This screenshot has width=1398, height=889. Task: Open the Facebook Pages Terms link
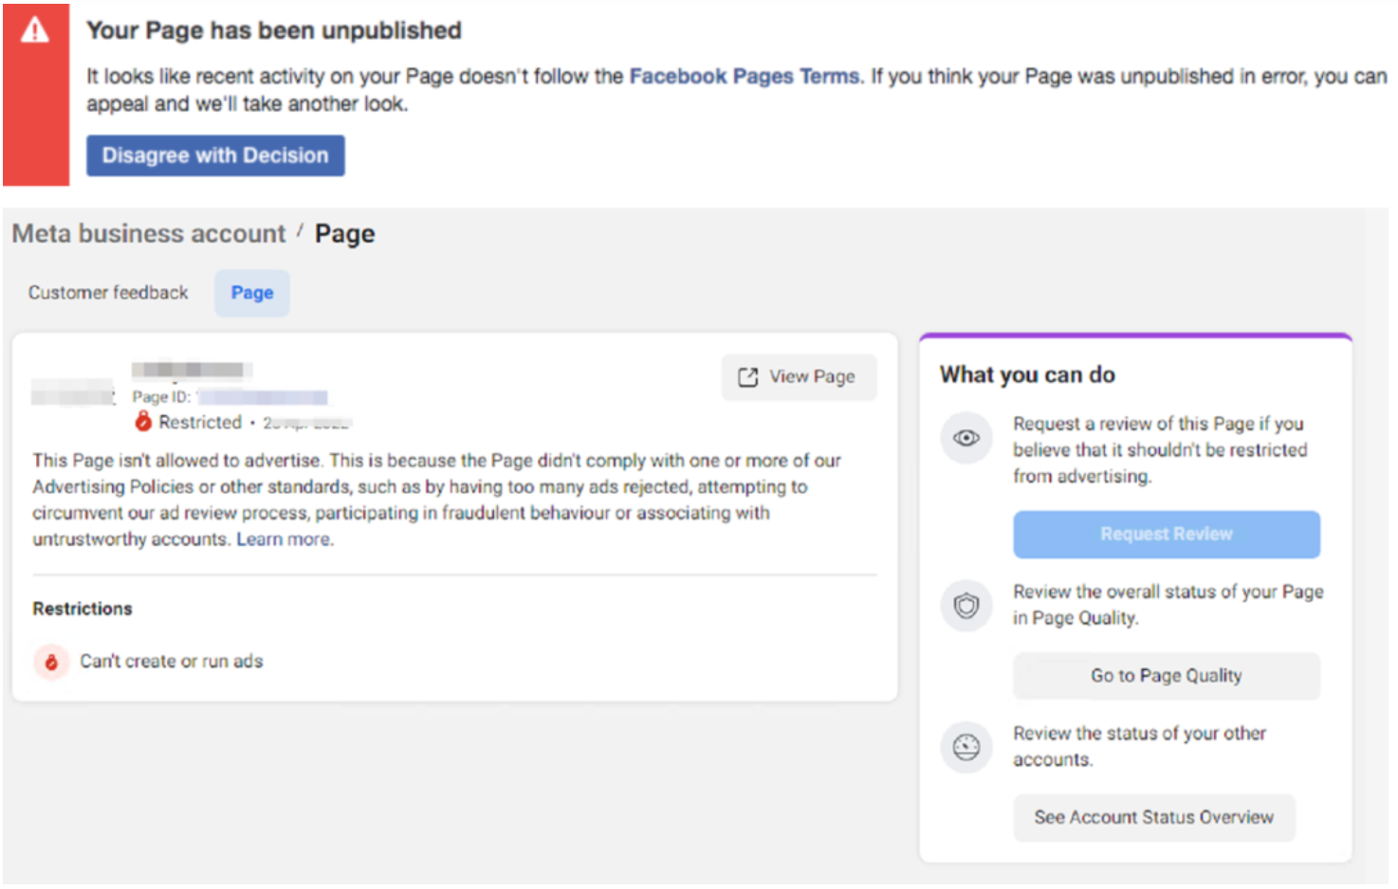745,76
